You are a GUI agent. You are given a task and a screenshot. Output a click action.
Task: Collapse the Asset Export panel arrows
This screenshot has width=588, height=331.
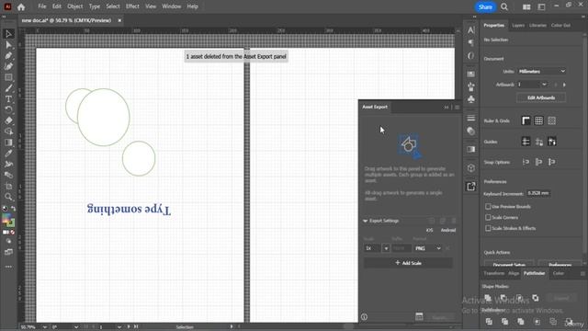point(447,108)
